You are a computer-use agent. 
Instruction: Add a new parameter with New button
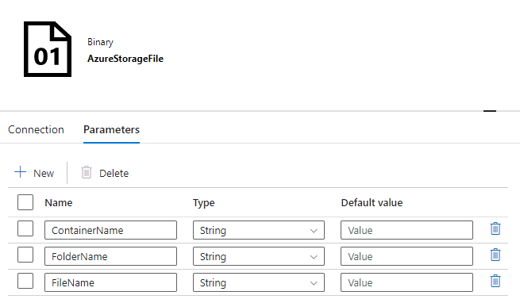click(34, 173)
